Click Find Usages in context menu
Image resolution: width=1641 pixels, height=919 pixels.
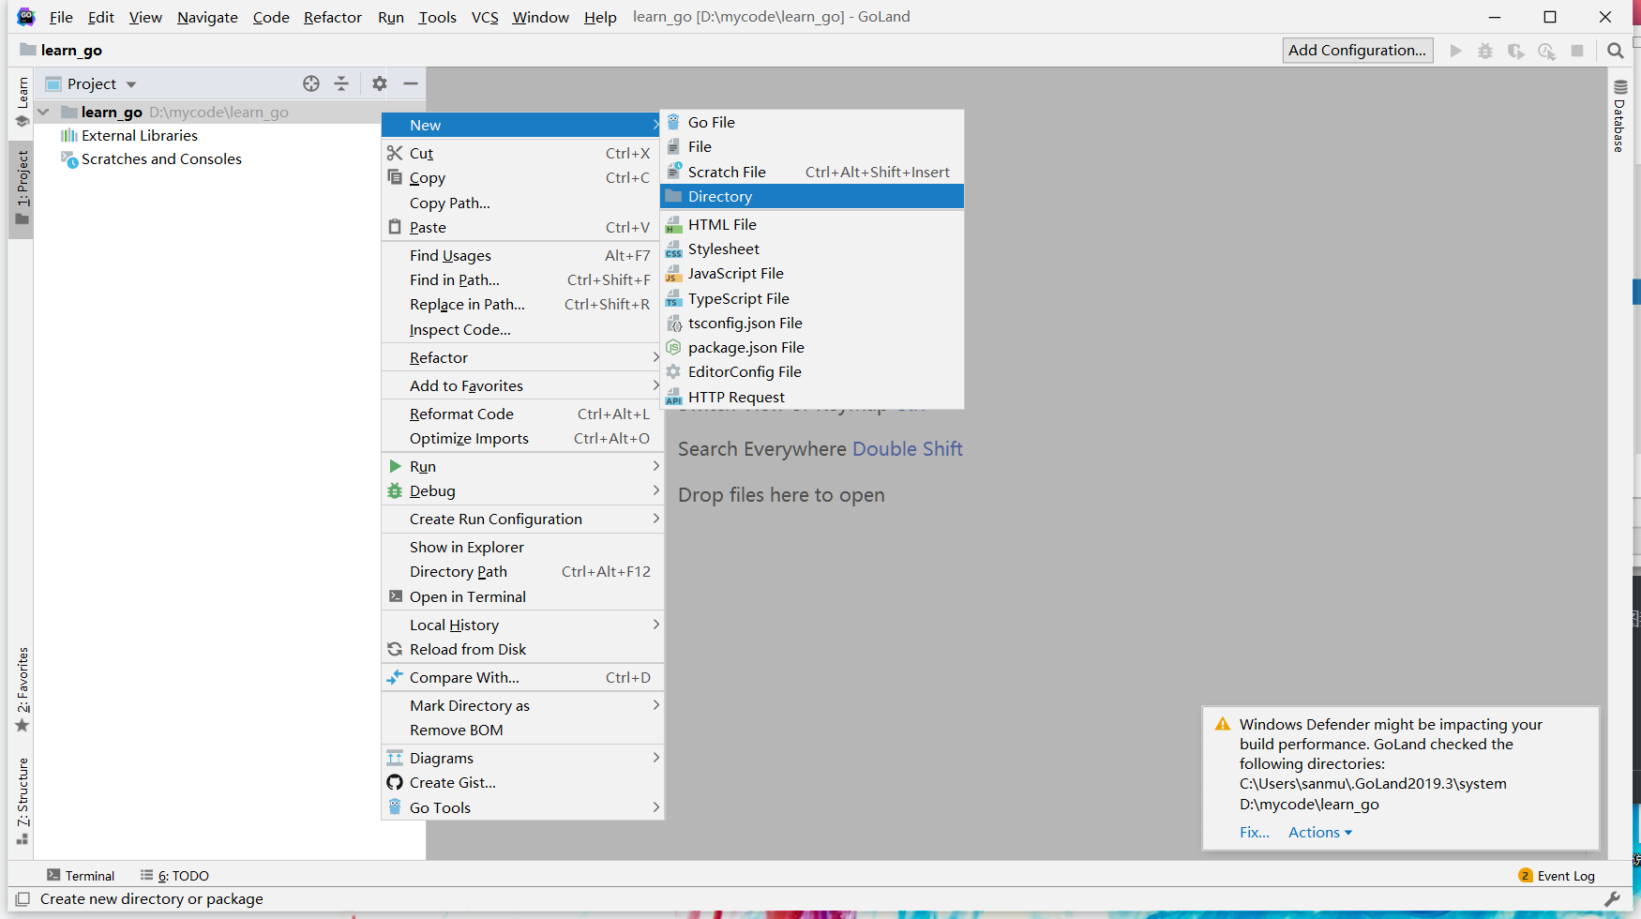pyautogui.click(x=522, y=255)
